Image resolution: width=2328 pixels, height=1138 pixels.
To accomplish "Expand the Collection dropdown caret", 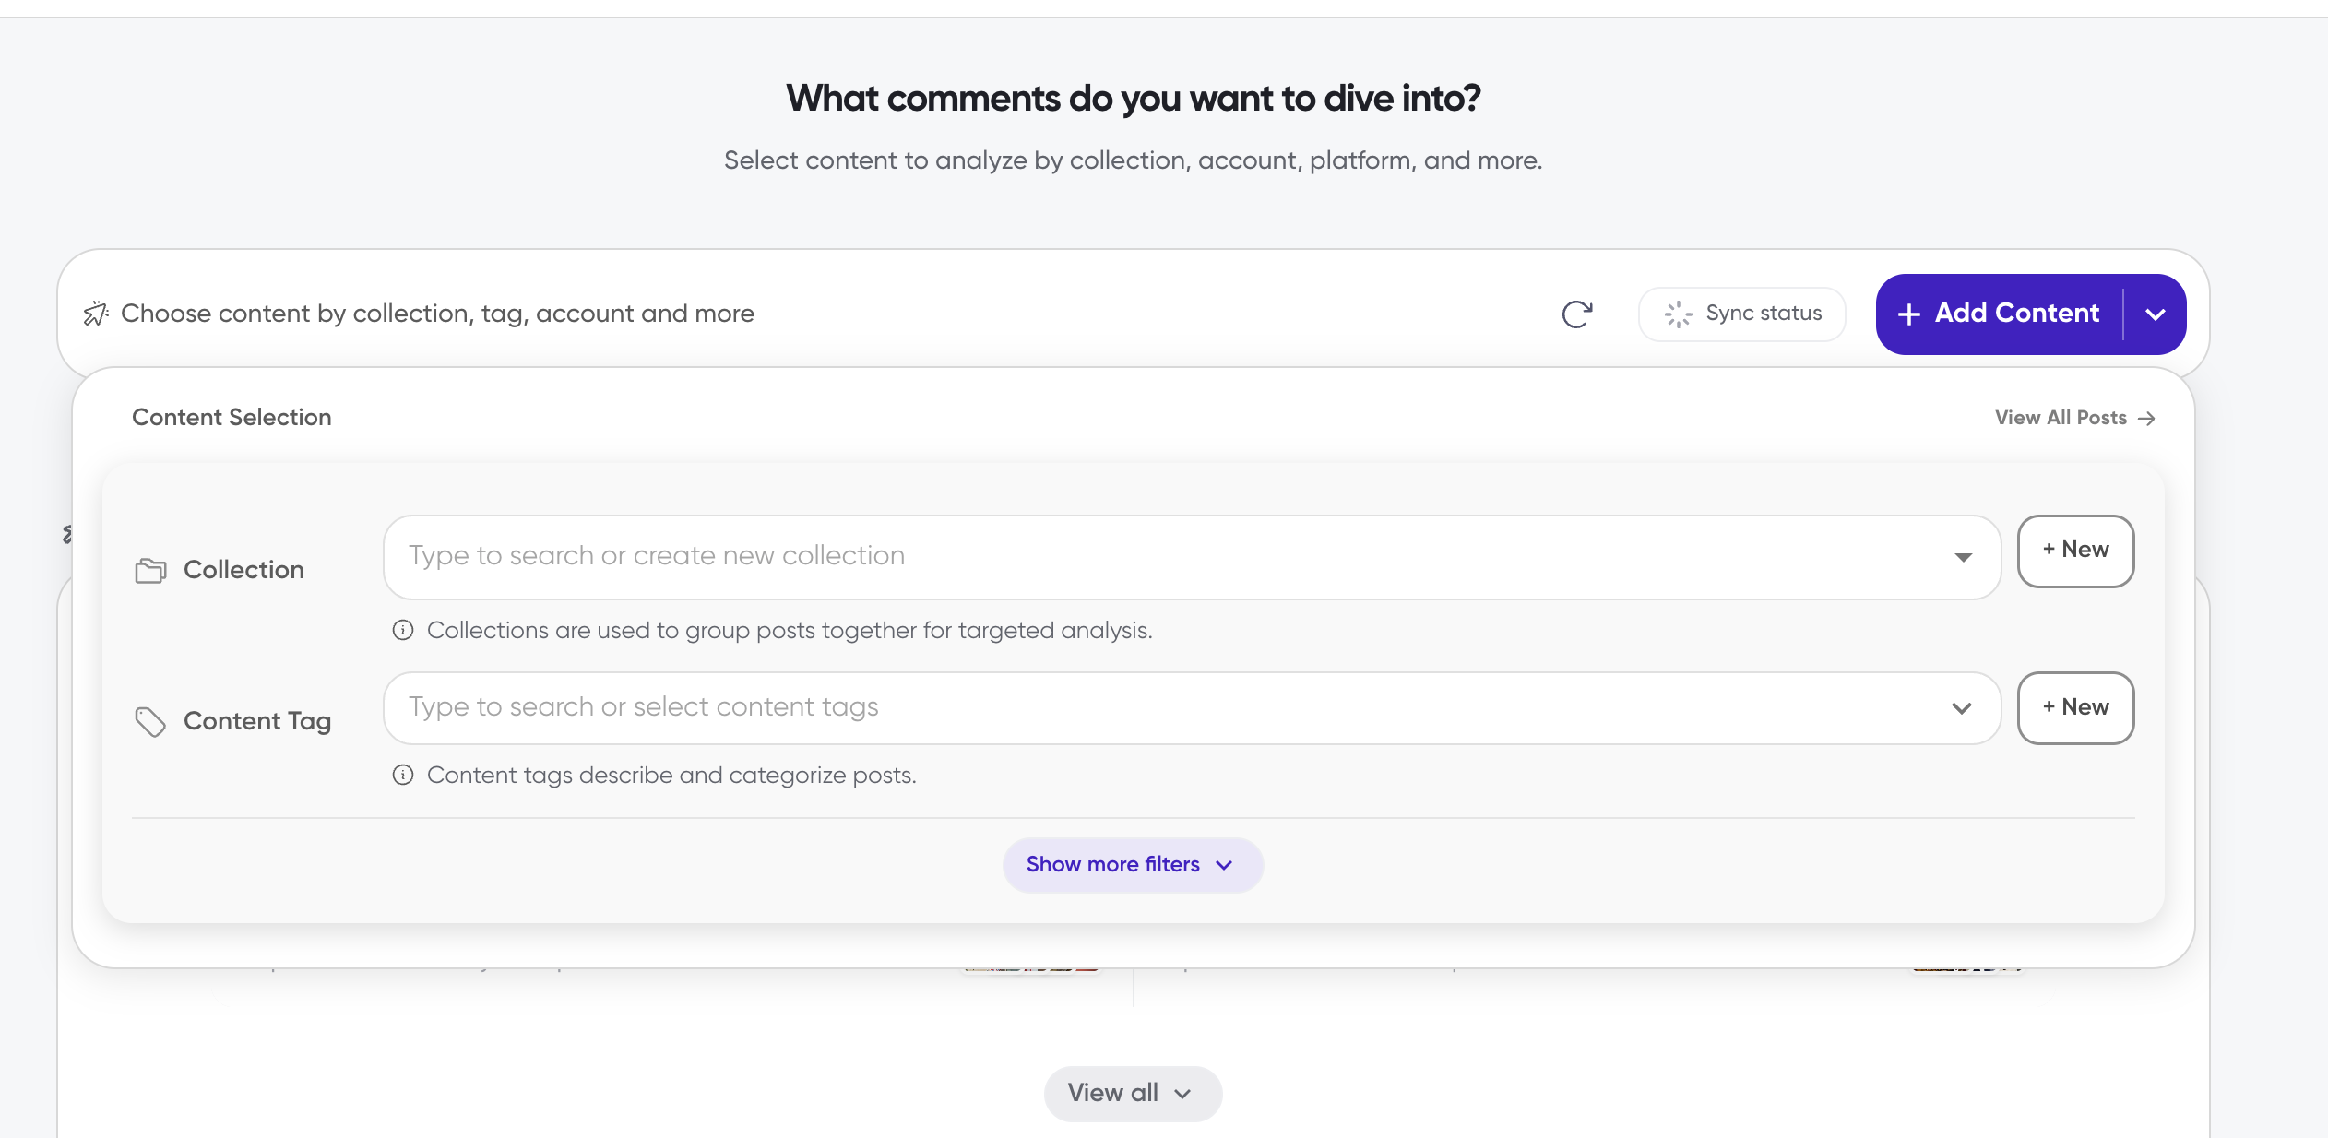I will 1963,557.
